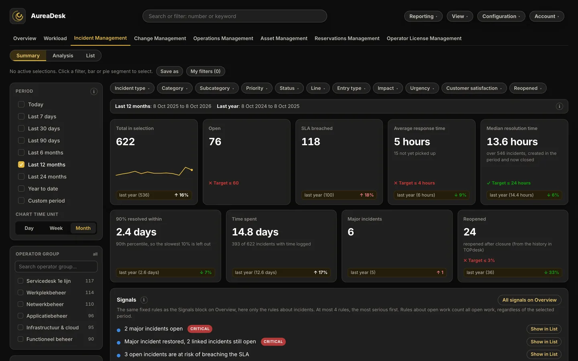
Task: Go to the Workload tab
Action: coord(55,39)
